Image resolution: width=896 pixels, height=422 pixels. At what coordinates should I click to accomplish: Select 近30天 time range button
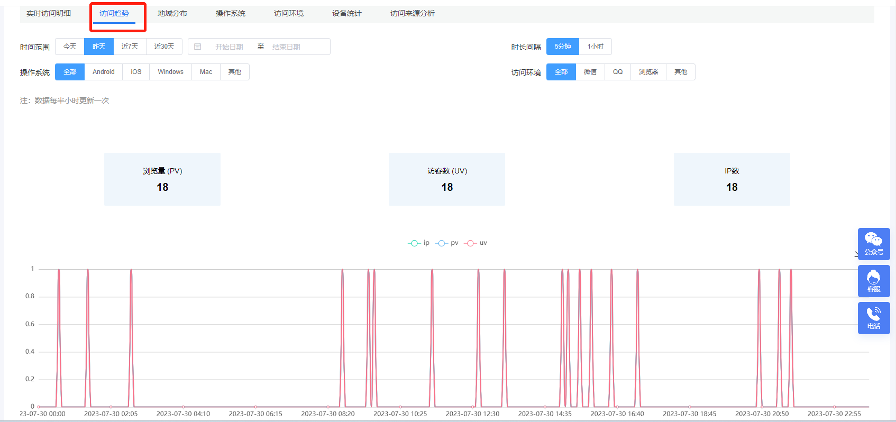[164, 47]
